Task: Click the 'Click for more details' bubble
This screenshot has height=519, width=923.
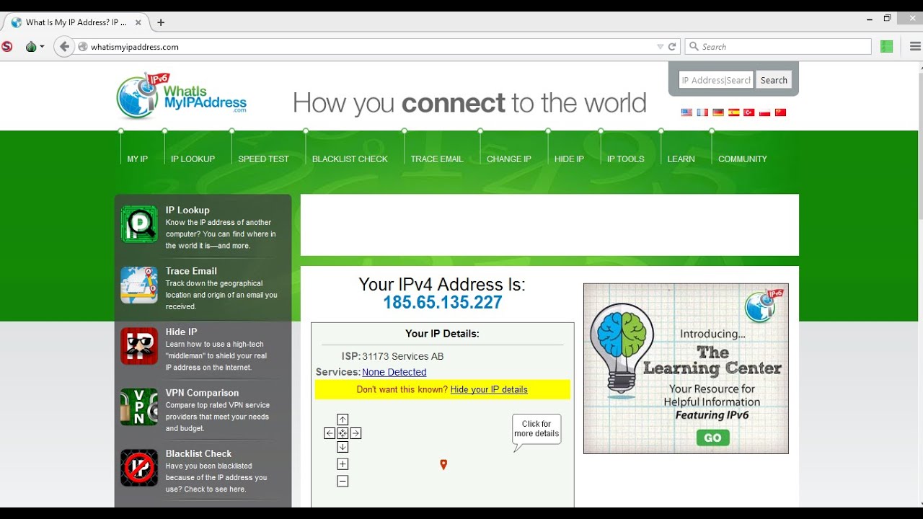Action: click(x=536, y=429)
